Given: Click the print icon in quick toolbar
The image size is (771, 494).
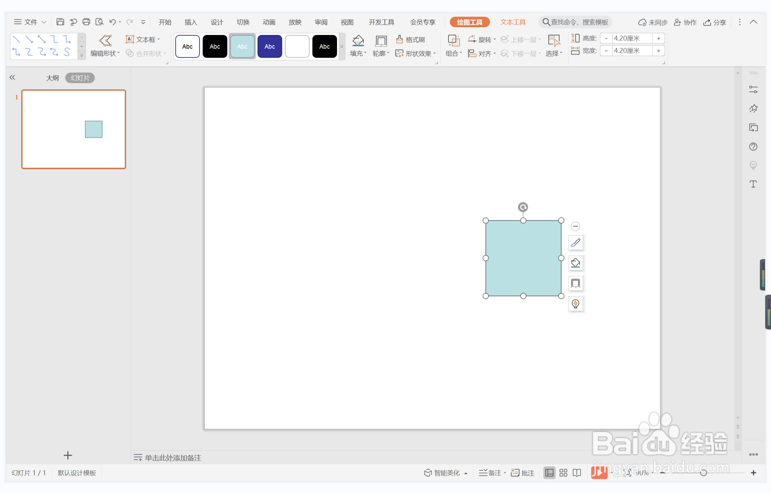Looking at the screenshot, I should pos(86,22).
